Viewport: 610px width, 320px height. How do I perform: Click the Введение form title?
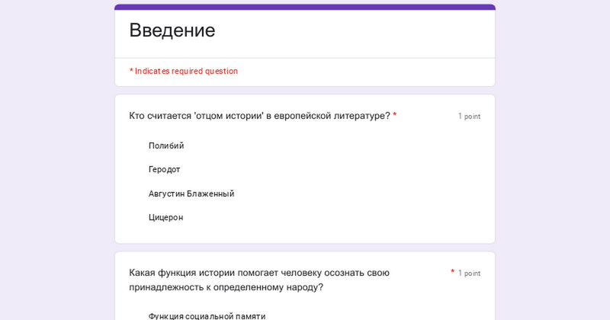click(172, 30)
